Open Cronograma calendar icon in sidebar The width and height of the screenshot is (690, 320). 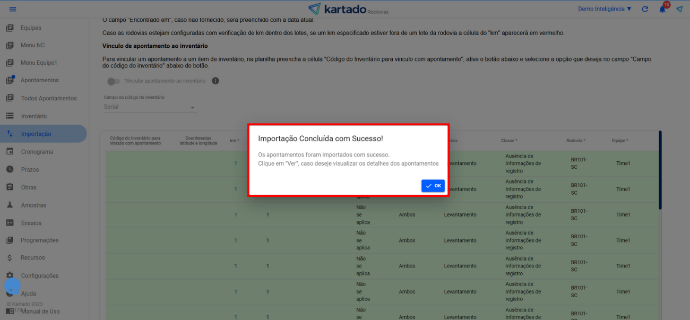click(10, 152)
